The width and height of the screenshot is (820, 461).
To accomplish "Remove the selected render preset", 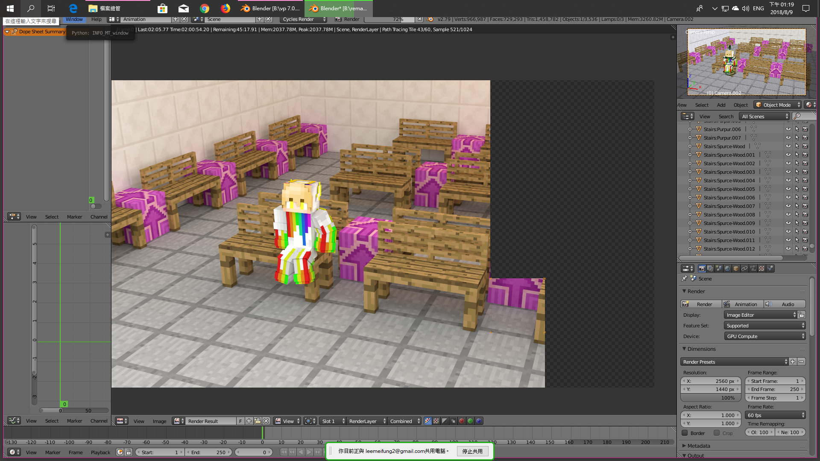I will point(801,362).
